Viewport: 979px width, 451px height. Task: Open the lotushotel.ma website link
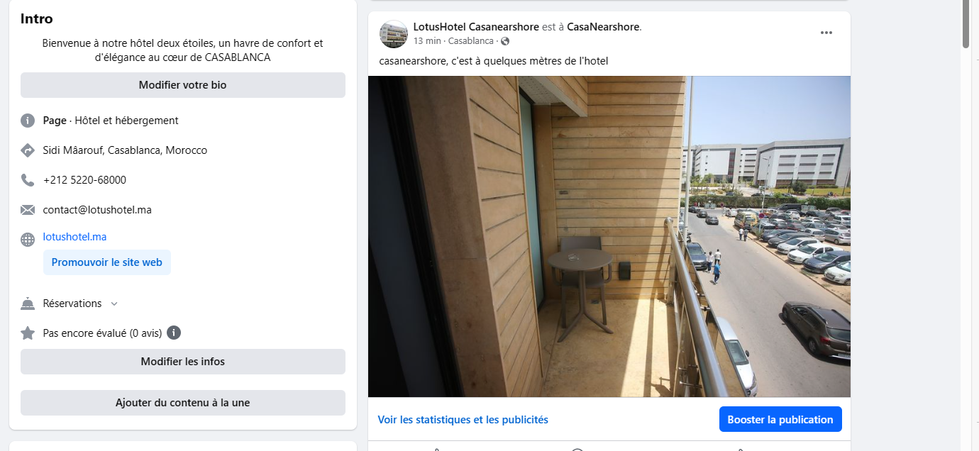[x=74, y=237]
